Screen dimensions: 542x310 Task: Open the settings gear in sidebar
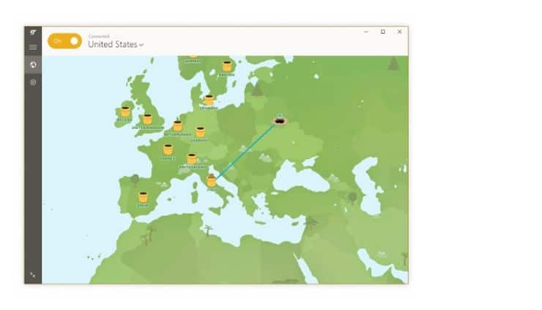33,82
